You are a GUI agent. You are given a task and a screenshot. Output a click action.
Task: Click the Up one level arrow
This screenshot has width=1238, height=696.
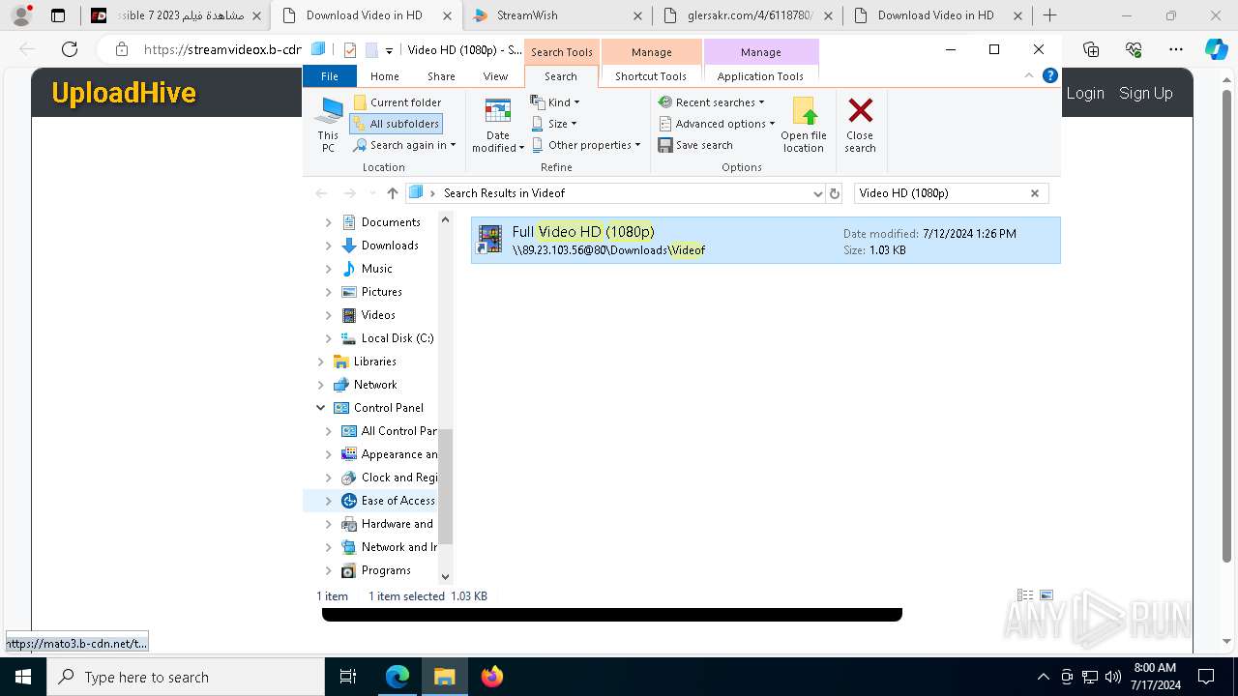392,193
